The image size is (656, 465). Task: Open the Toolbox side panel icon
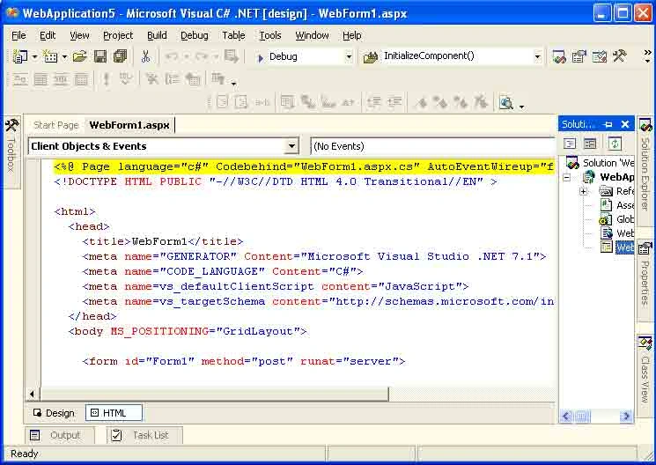coord(11,125)
